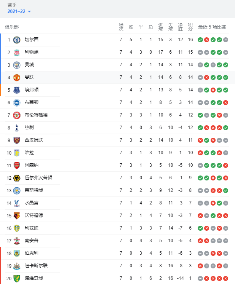Click the 积分 (points) column header
The image size is (235, 284).
[190, 27]
